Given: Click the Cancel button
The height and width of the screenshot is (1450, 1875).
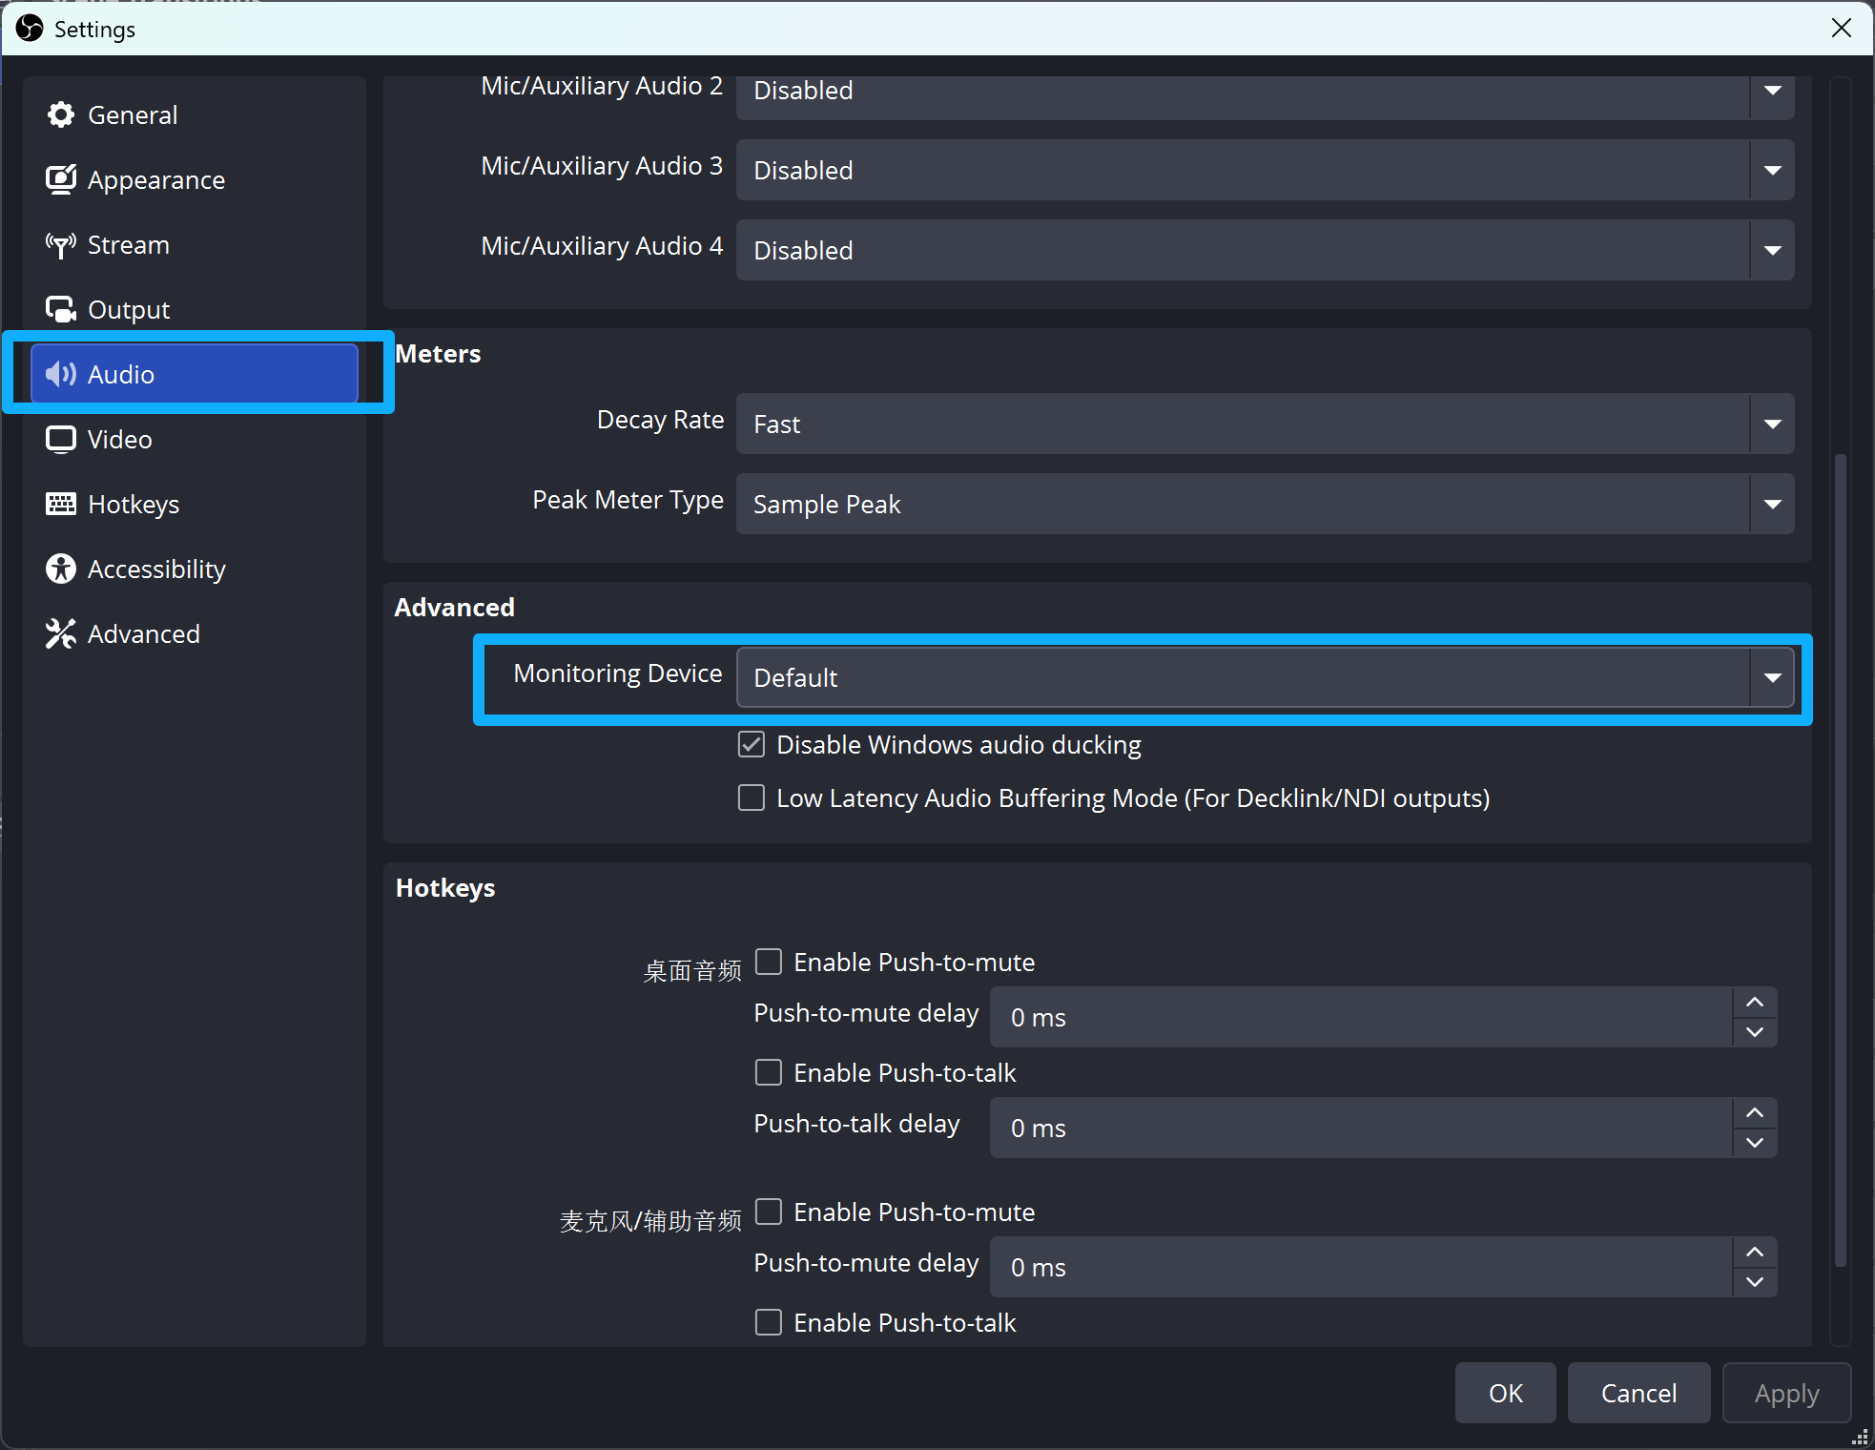Looking at the screenshot, I should [1638, 1393].
